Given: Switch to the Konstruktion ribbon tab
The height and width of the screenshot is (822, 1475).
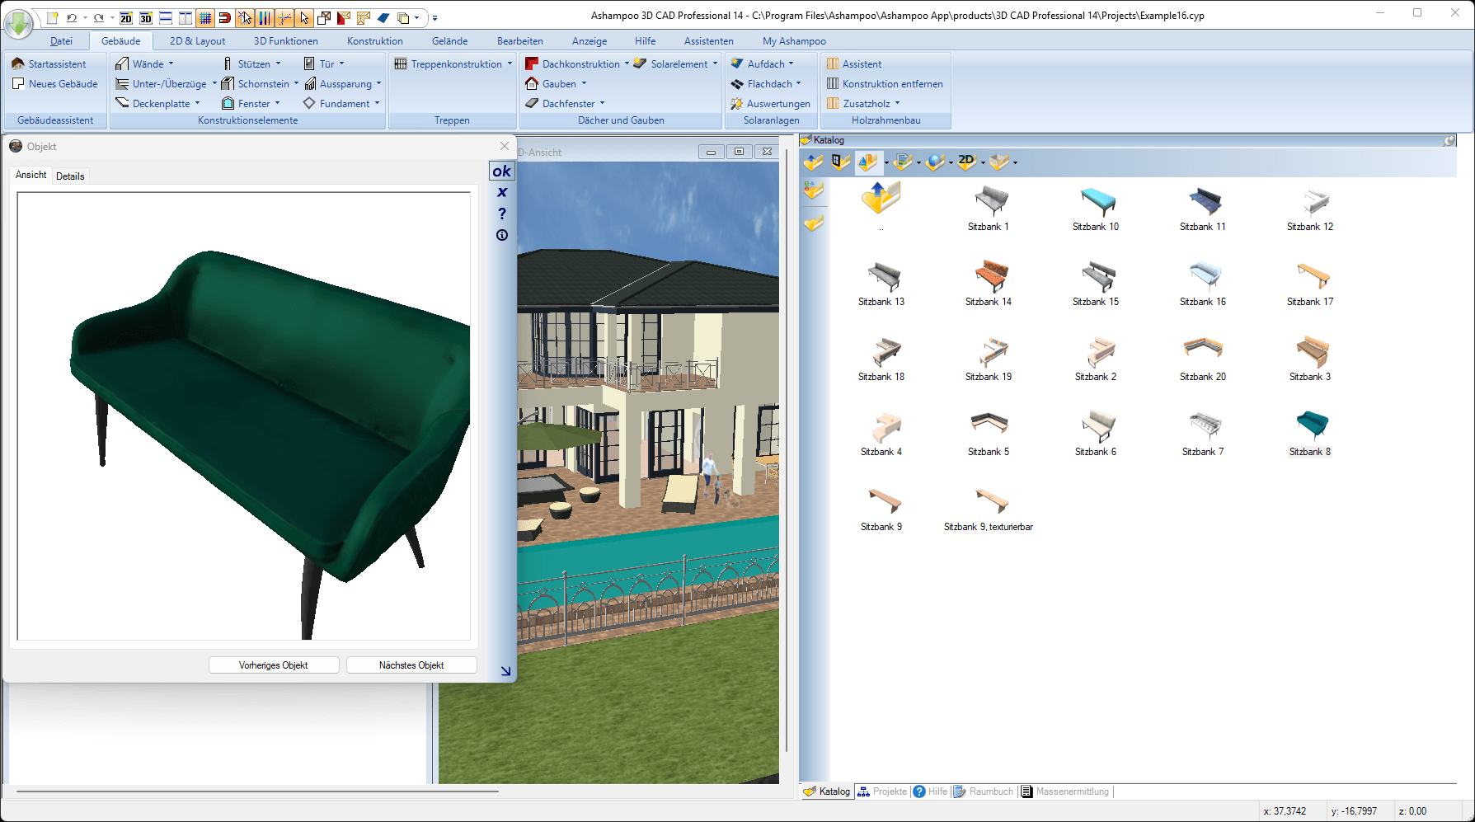Looking at the screenshot, I should [374, 40].
